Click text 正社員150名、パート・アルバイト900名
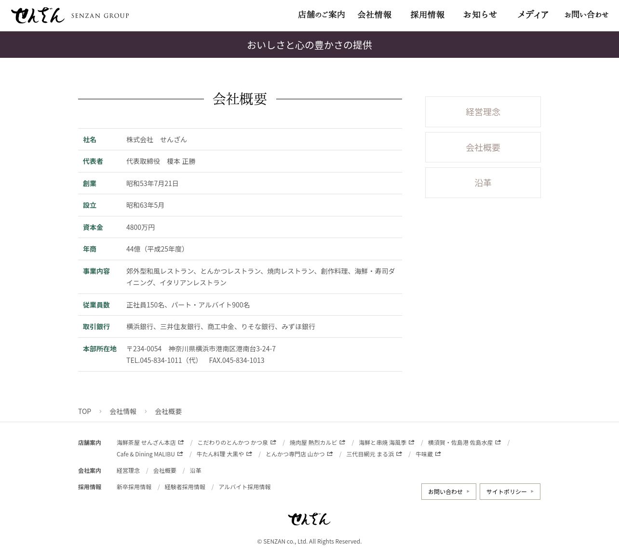Screen dimensions: 619x560 pyautogui.click(x=188, y=305)
